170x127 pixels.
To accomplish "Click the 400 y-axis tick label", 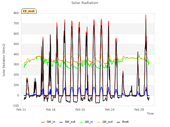I will (x=16, y=54).
